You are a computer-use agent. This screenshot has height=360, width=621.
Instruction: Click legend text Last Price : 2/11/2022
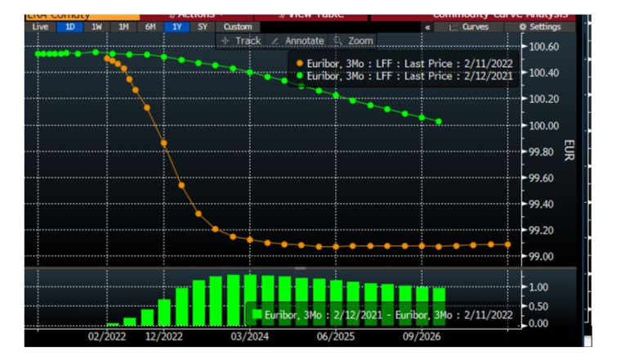coord(458,64)
